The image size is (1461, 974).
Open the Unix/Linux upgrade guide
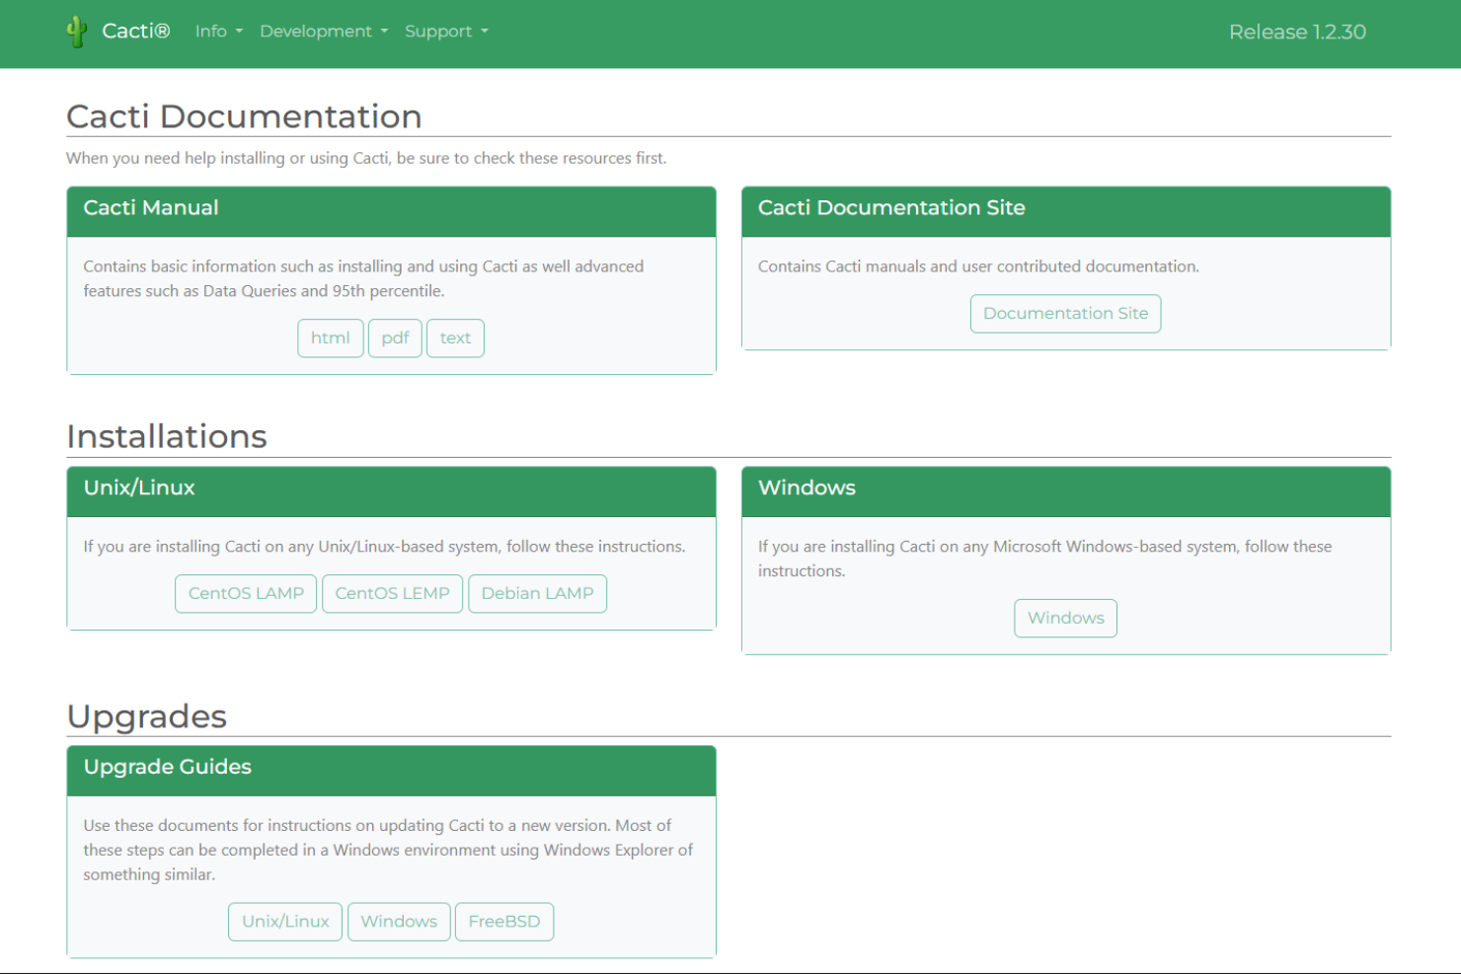point(285,921)
